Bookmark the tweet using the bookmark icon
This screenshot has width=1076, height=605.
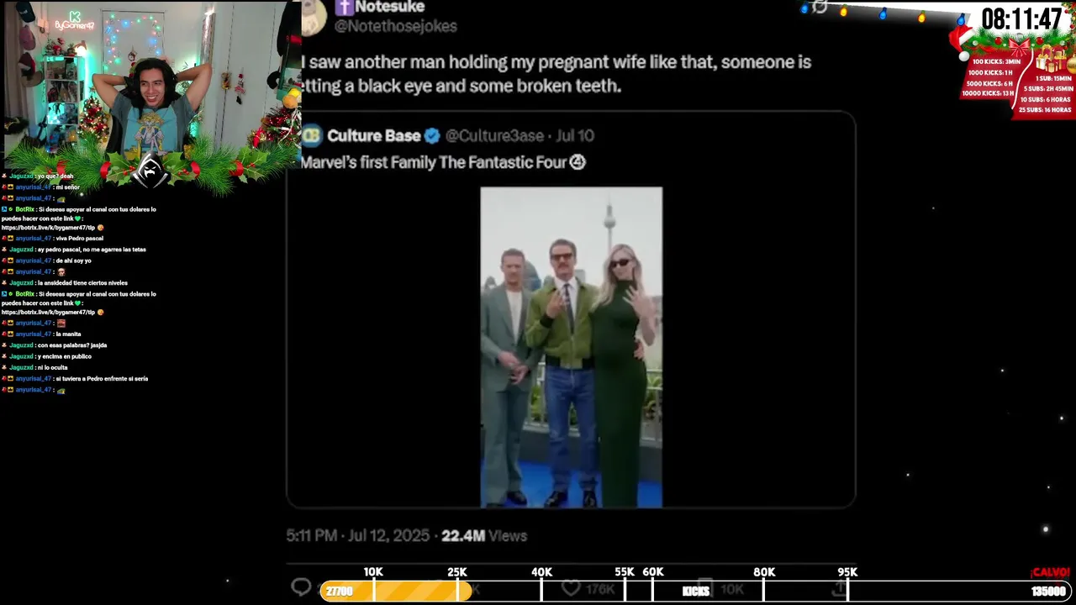click(704, 588)
